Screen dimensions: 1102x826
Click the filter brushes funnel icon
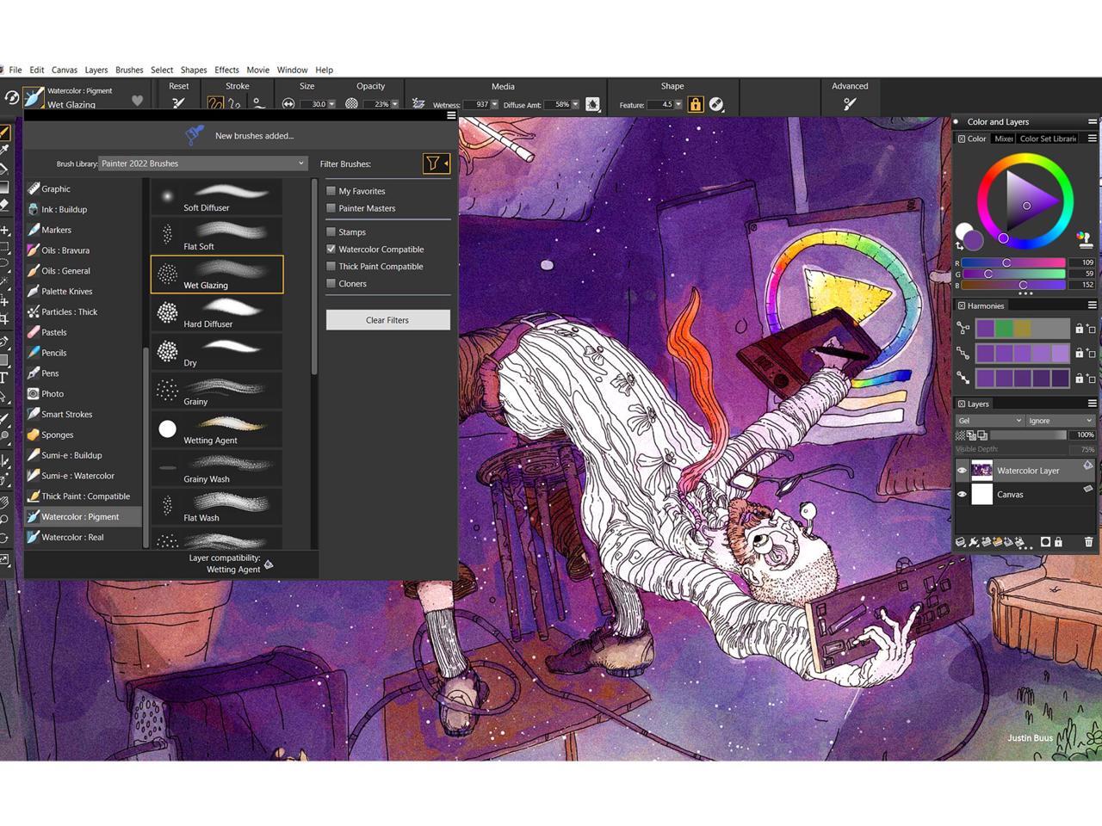pos(435,163)
